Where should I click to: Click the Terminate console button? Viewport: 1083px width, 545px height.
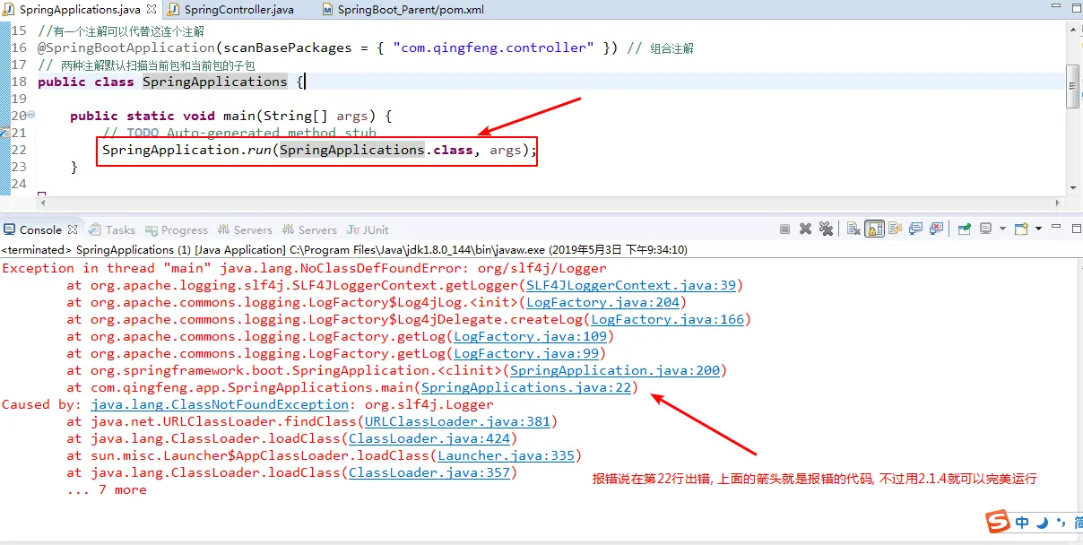[784, 229]
